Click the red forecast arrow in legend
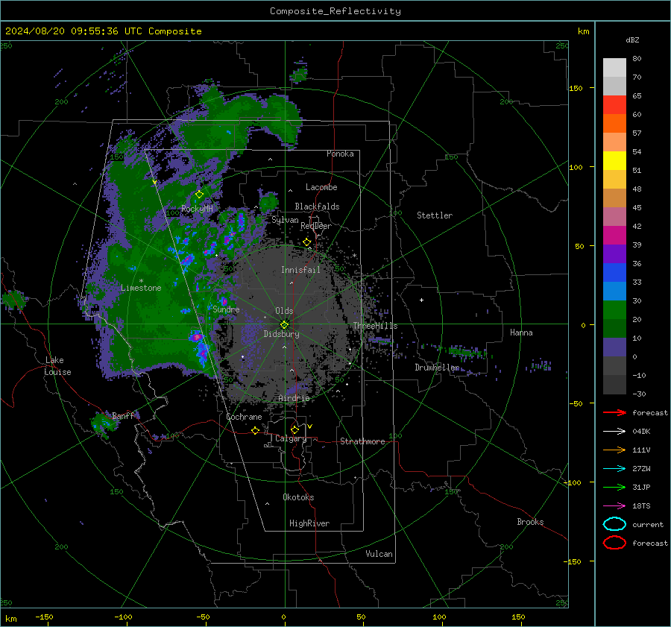Screen dimensions: 671x627 click(614, 412)
